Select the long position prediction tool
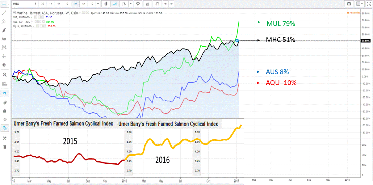 (x=4, y=56)
